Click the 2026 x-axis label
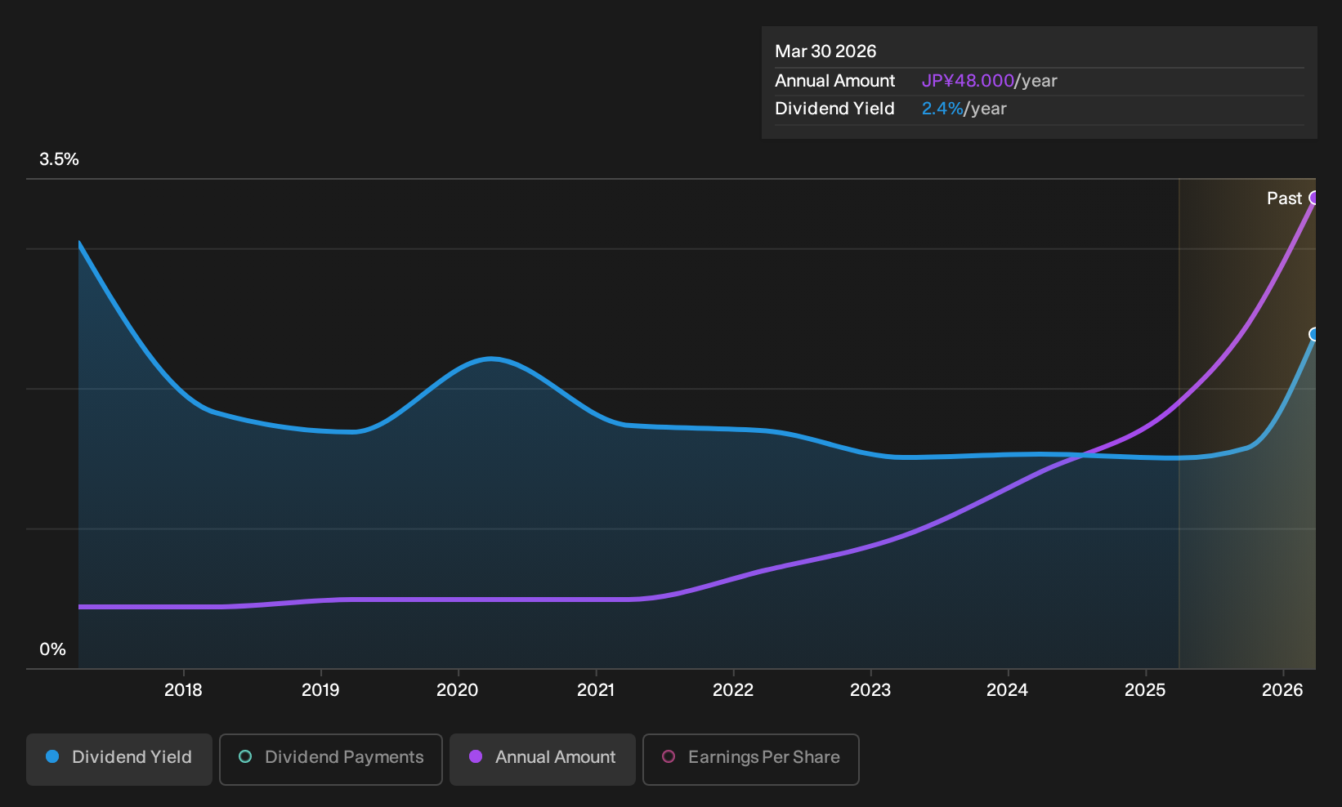This screenshot has width=1342, height=807. tap(1282, 690)
